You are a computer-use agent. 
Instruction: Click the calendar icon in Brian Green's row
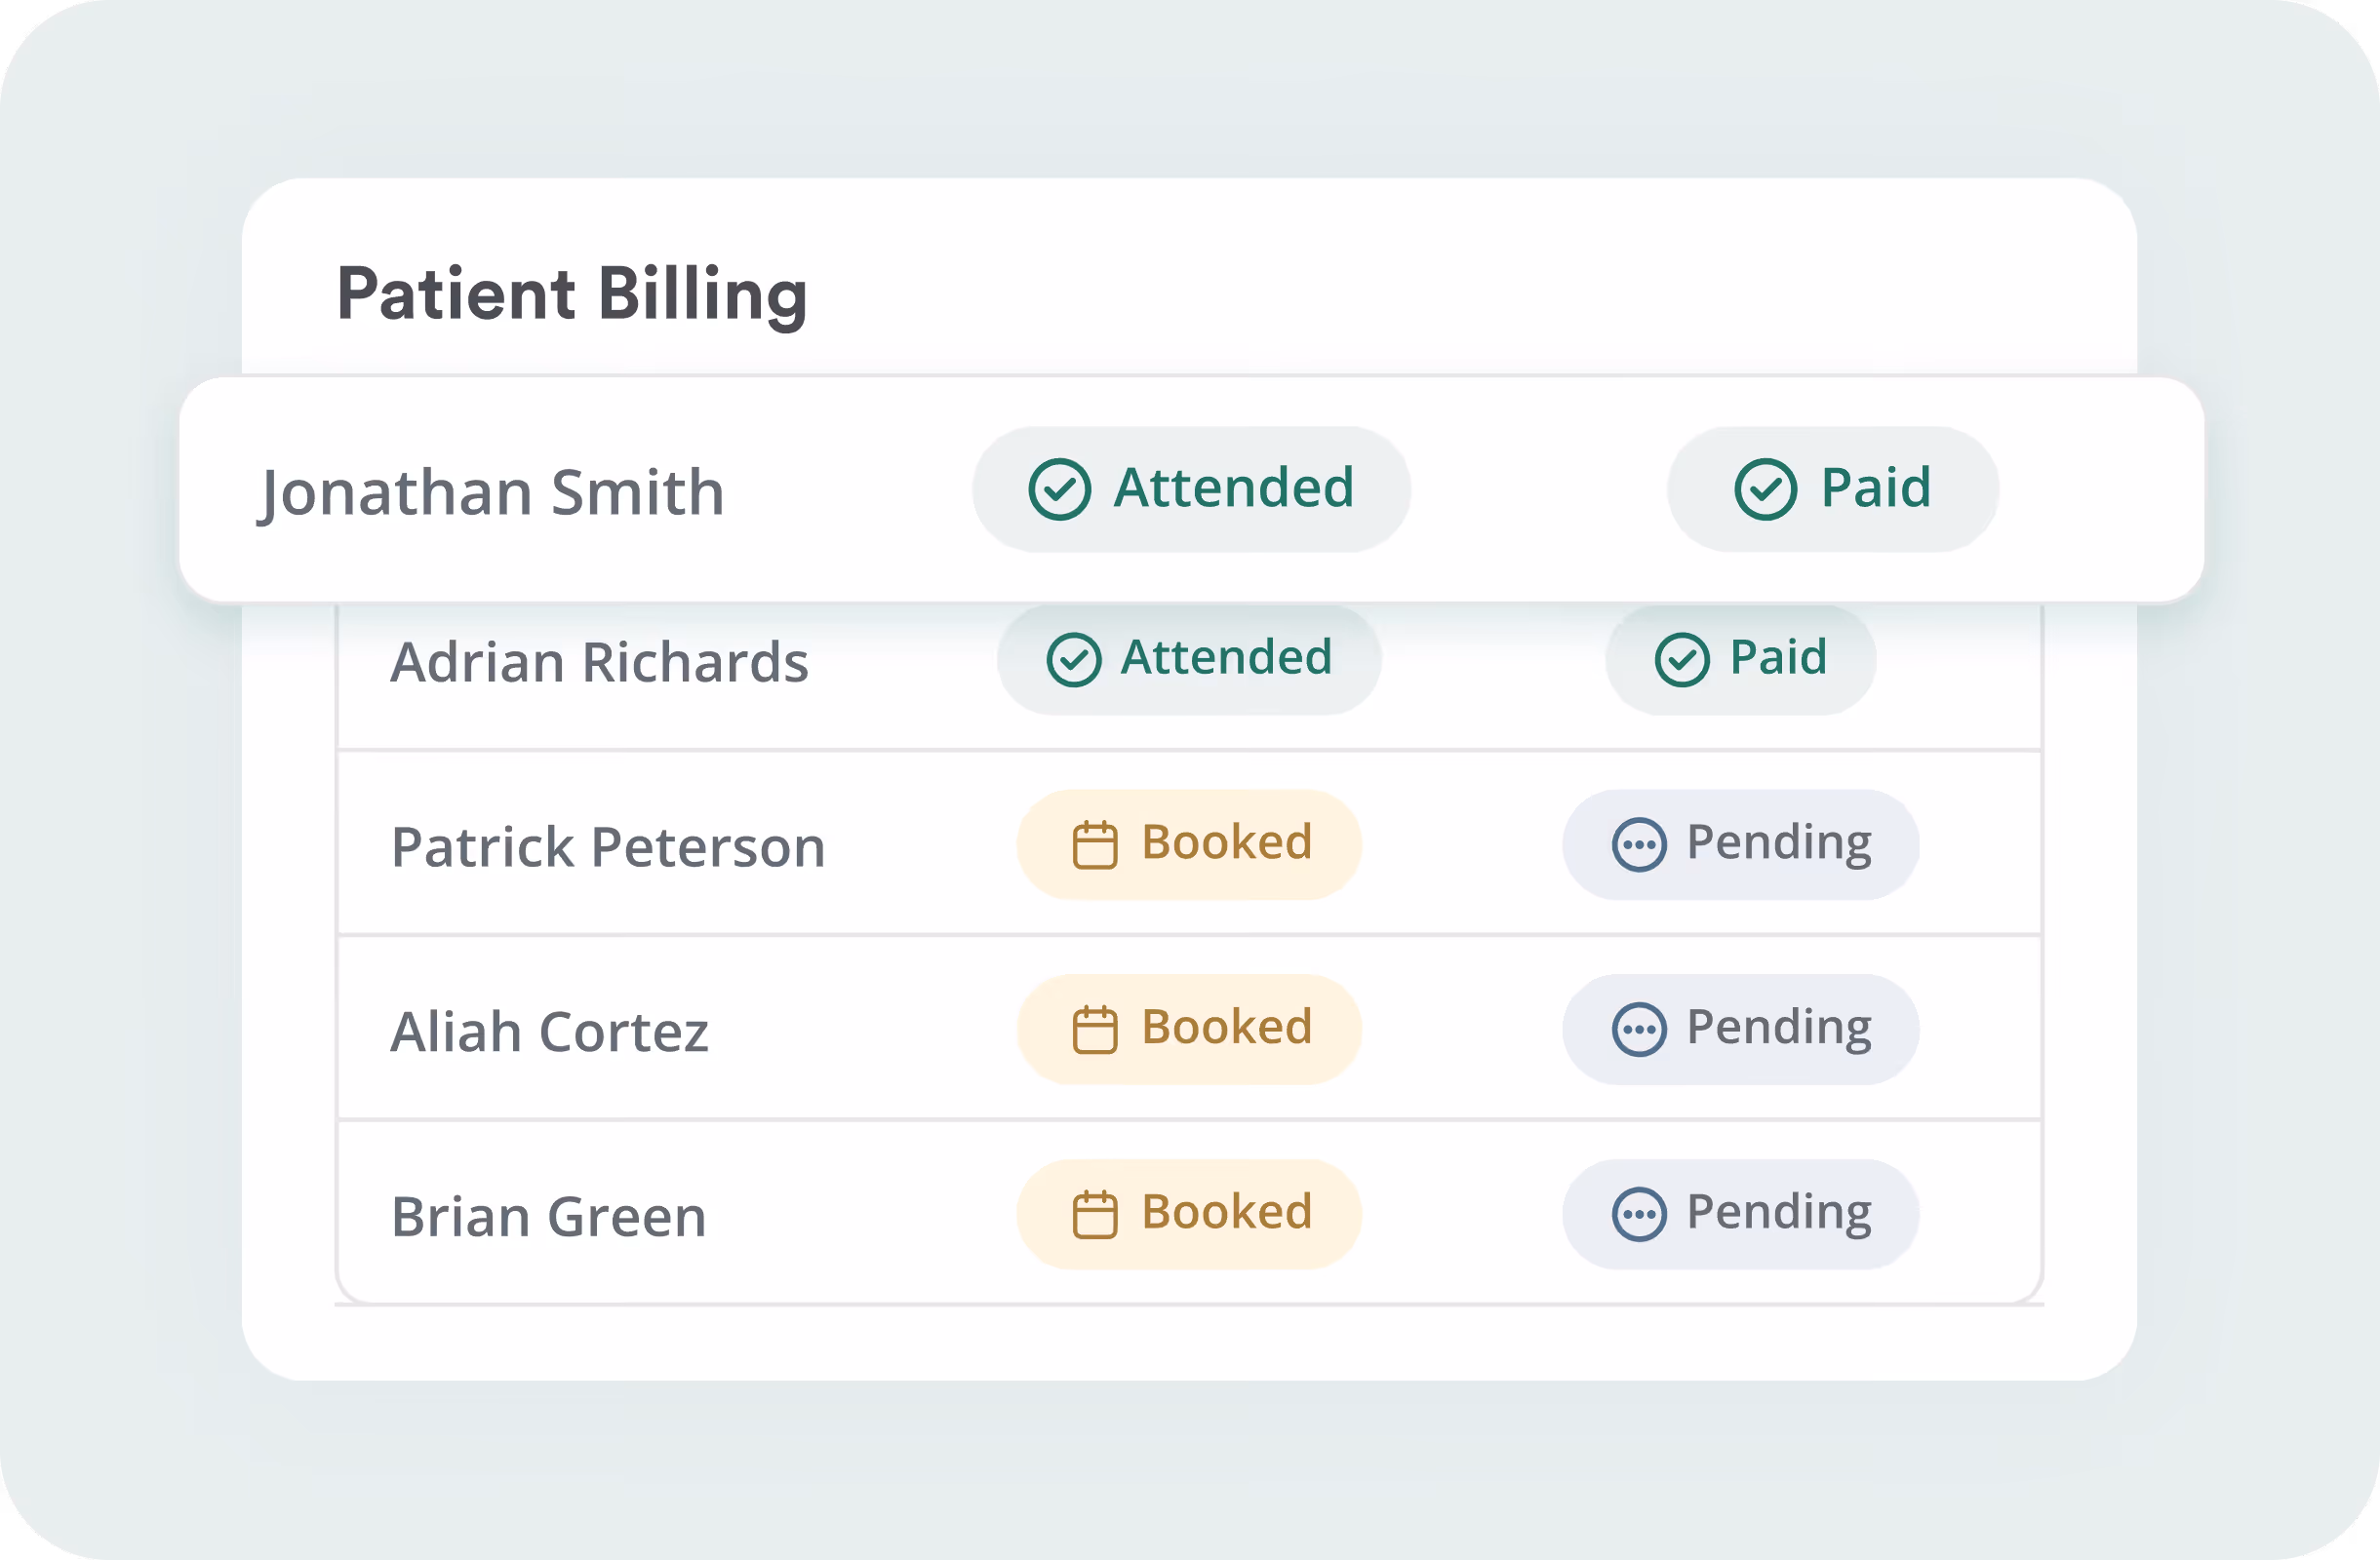coord(1095,1214)
